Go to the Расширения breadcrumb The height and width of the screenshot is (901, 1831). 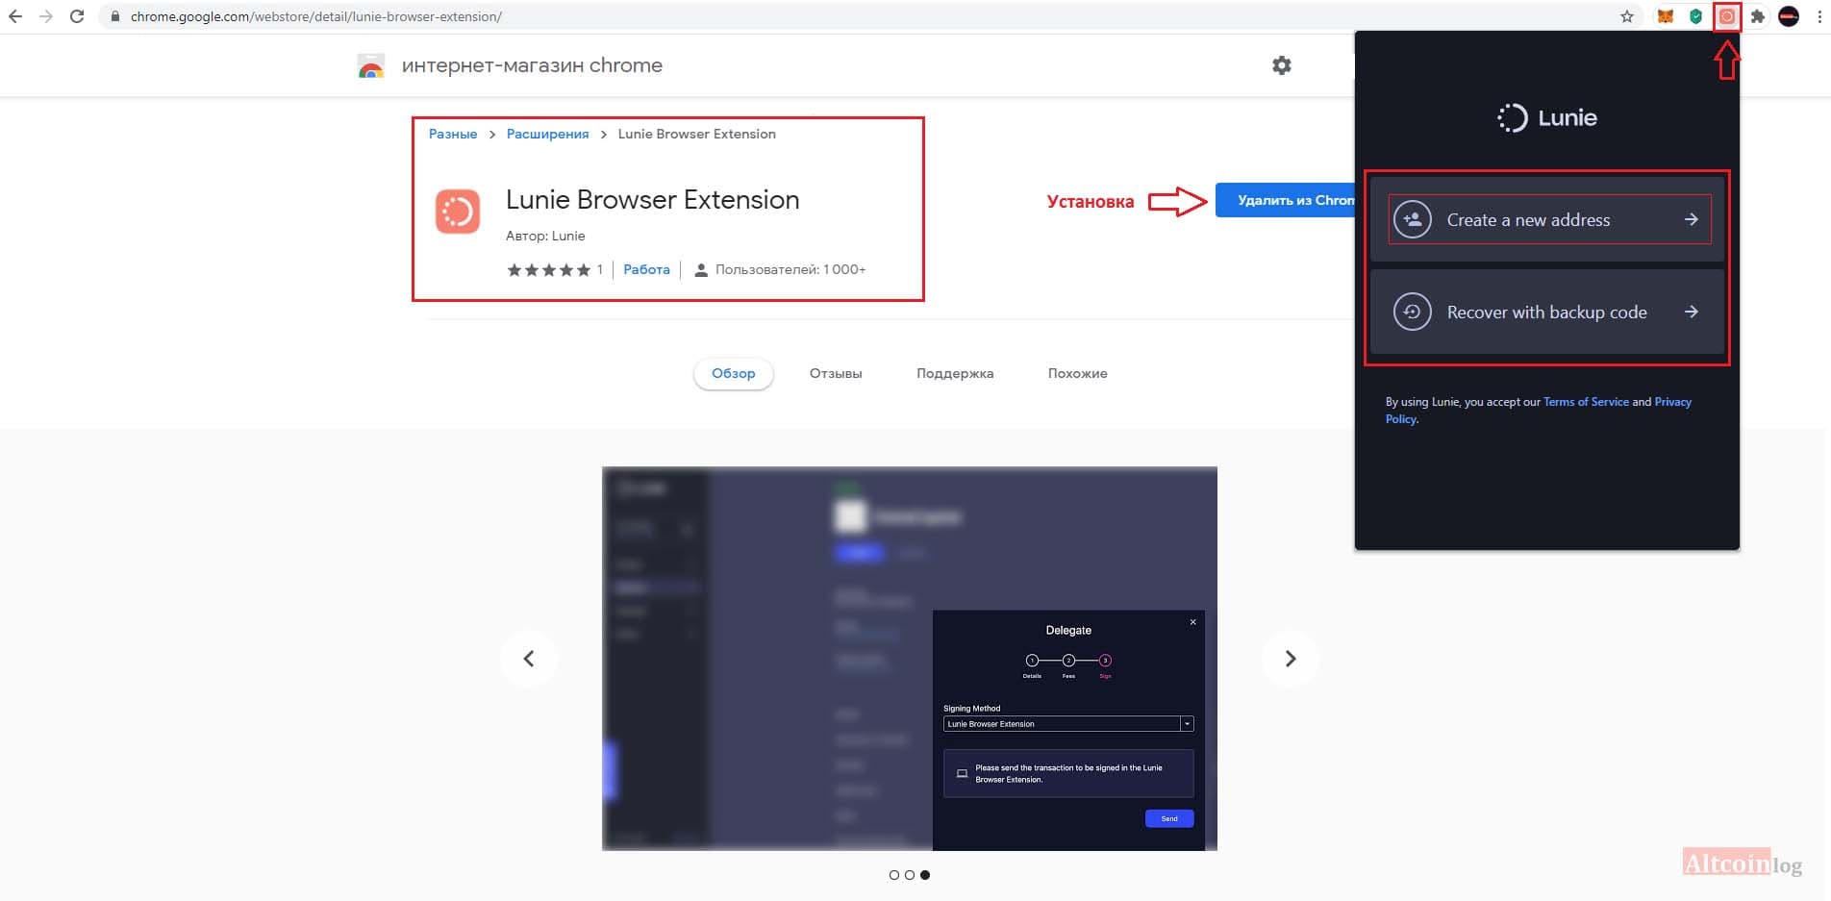coord(547,134)
